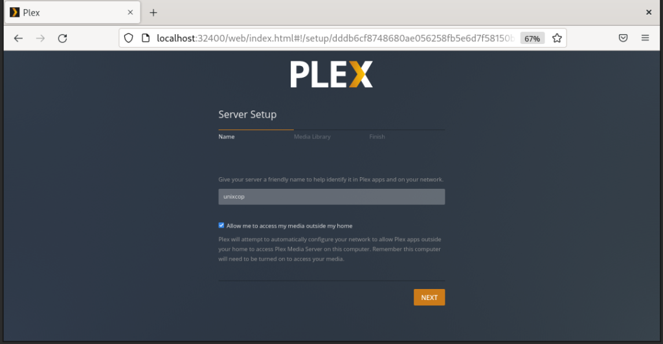
Task: Click the localhost address bar URL
Action: 335,38
